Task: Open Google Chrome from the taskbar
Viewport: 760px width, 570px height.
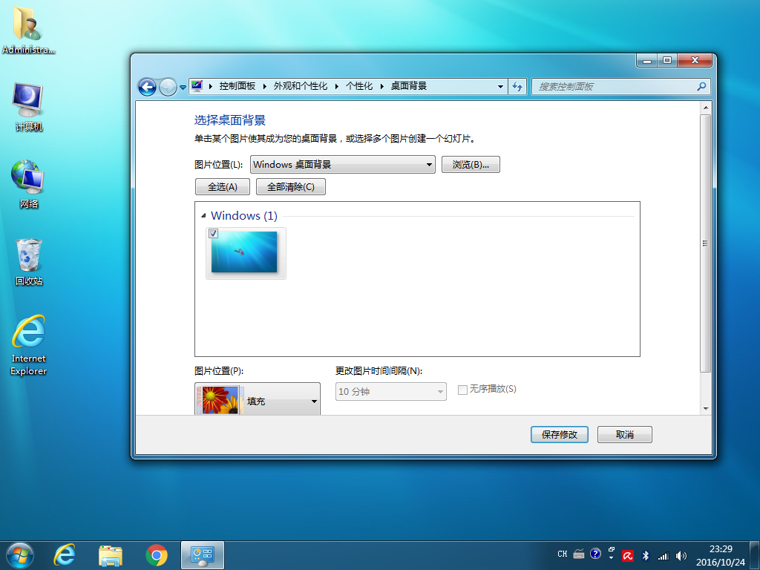Action: click(157, 555)
